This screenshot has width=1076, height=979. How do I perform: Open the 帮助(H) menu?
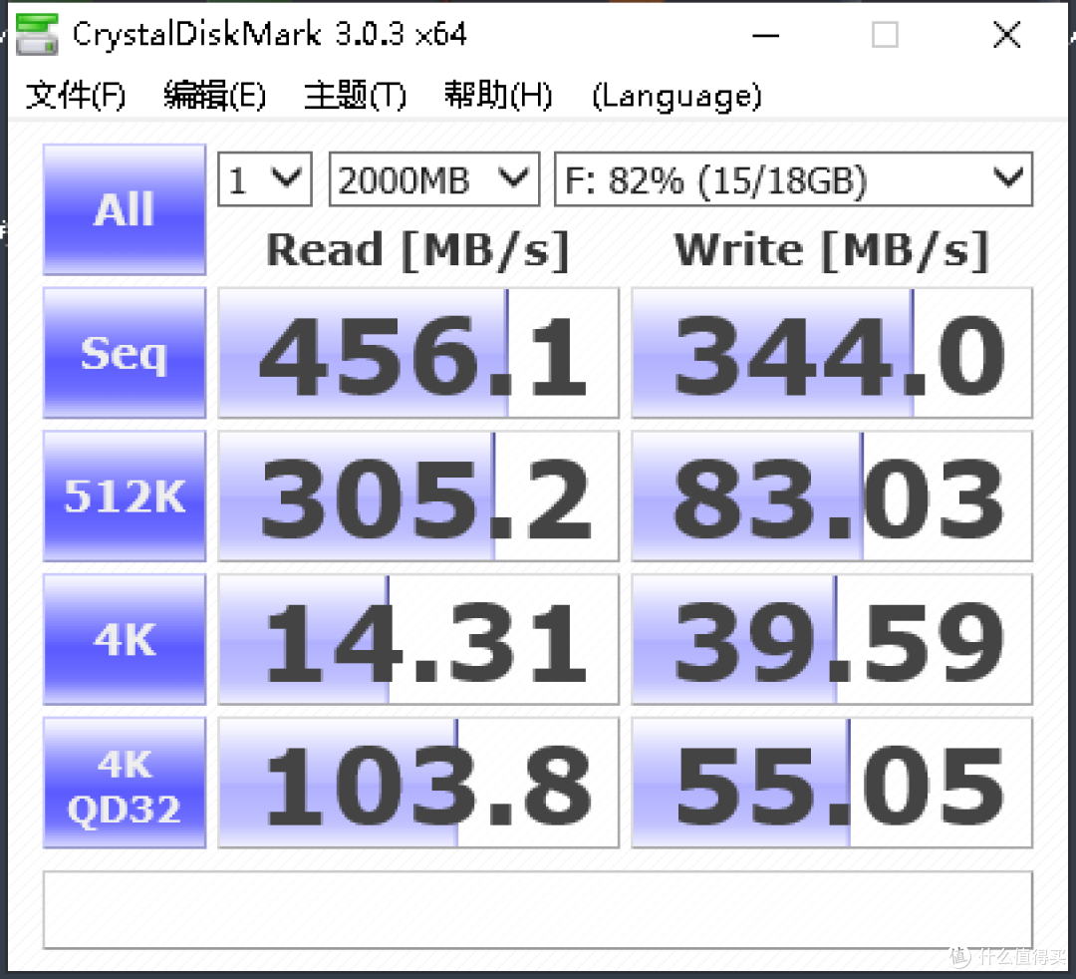[497, 96]
